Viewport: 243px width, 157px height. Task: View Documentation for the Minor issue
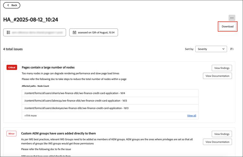(217, 142)
